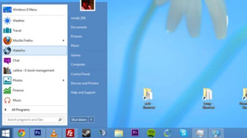
Task: Open the Windows 8 Menu icon
Action: [x=7, y=9]
